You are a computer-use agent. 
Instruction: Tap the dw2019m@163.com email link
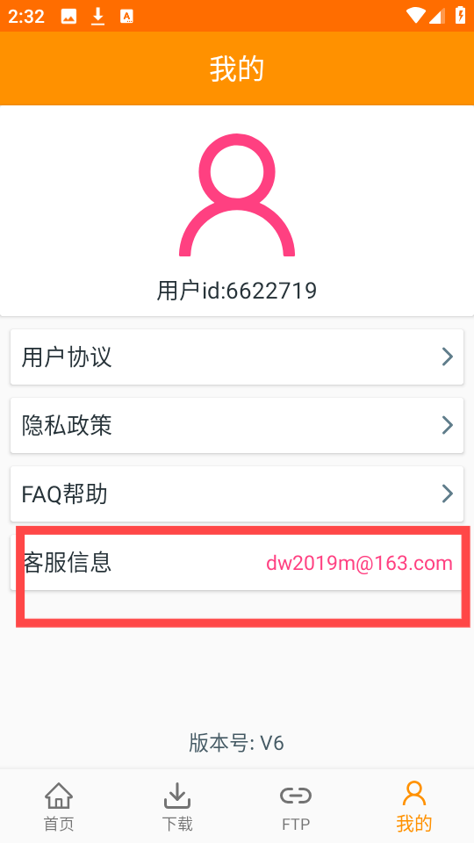click(x=360, y=563)
